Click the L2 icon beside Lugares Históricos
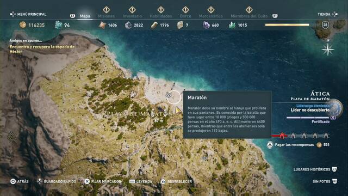Screen dimensions: 348x196 pyautogui.click(x=334, y=169)
